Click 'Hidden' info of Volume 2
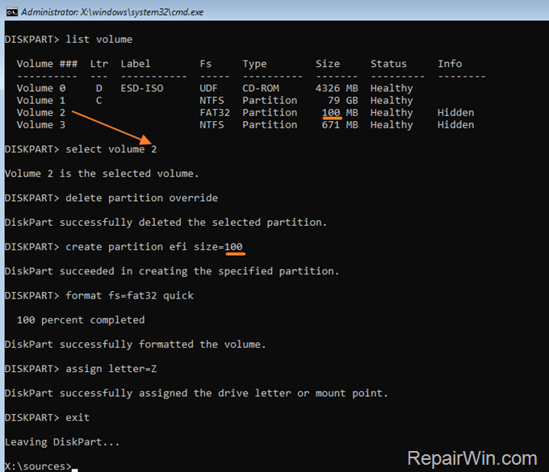549x472 pixels. point(456,113)
